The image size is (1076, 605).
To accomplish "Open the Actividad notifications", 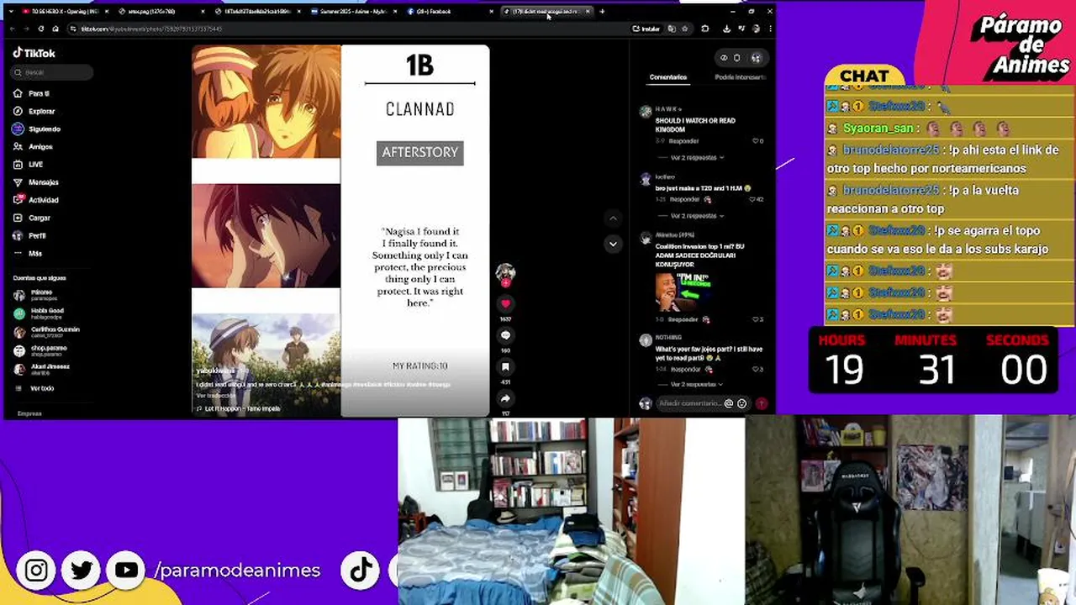I will tap(35, 200).
